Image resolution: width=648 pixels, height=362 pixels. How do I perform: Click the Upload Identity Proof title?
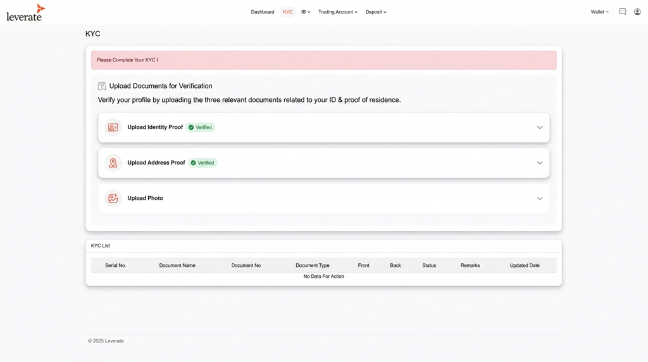[155, 127]
